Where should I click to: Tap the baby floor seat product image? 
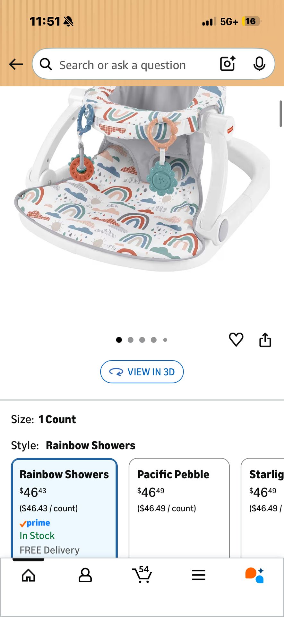(x=142, y=178)
